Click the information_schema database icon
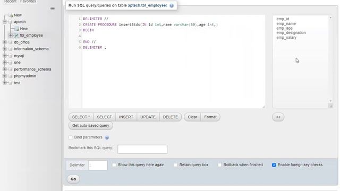340x191 pixels. click(x=11, y=49)
